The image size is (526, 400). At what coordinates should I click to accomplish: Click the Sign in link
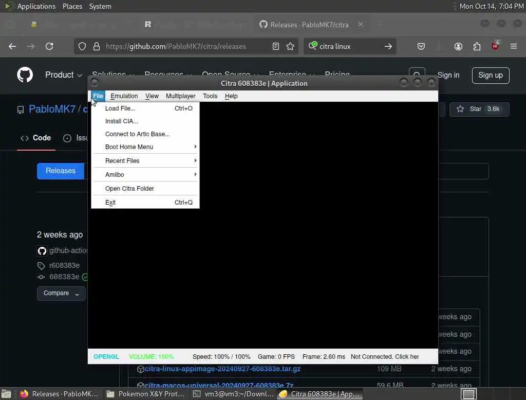[x=448, y=75]
